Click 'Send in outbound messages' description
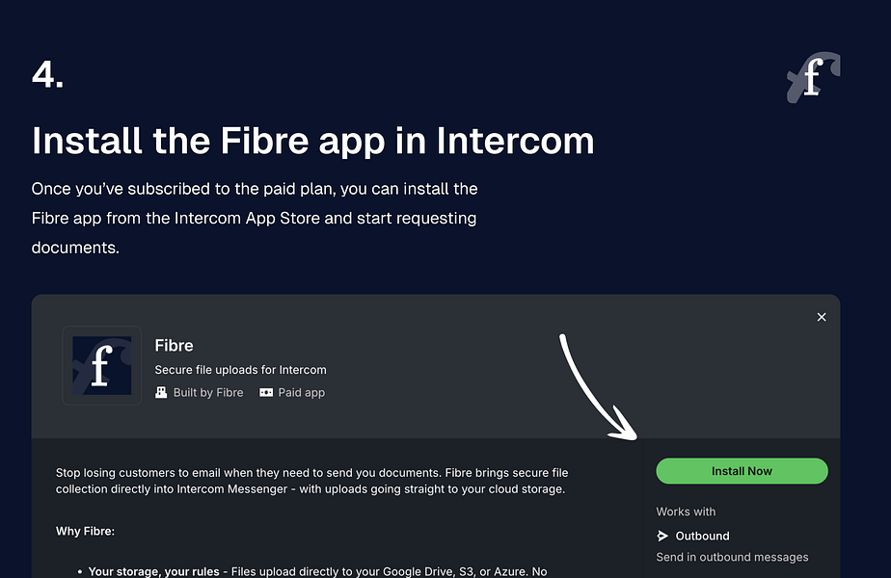 coord(731,557)
